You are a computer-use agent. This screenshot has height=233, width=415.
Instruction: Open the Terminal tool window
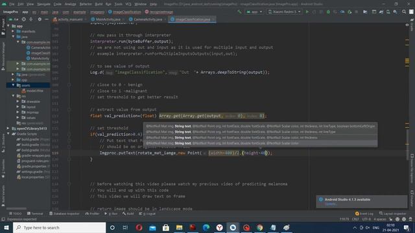coord(35,214)
